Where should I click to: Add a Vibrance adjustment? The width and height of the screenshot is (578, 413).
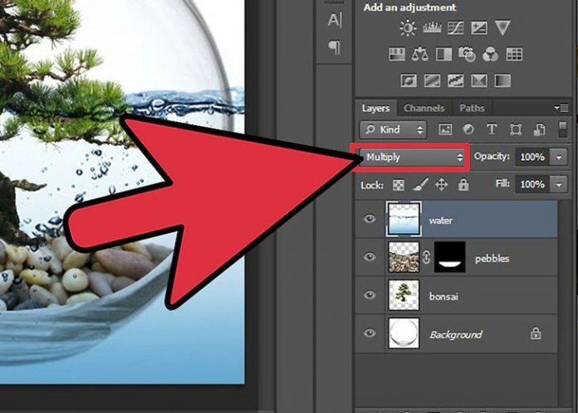click(x=503, y=29)
